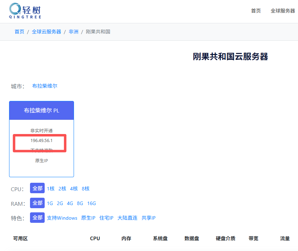Click the Qingtree logo
Image resolution: width=298 pixels, height=251 pixels.
pos(25,11)
